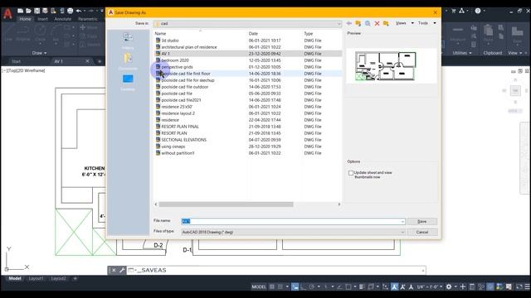Switch to the Layout1 tab

tap(36, 279)
